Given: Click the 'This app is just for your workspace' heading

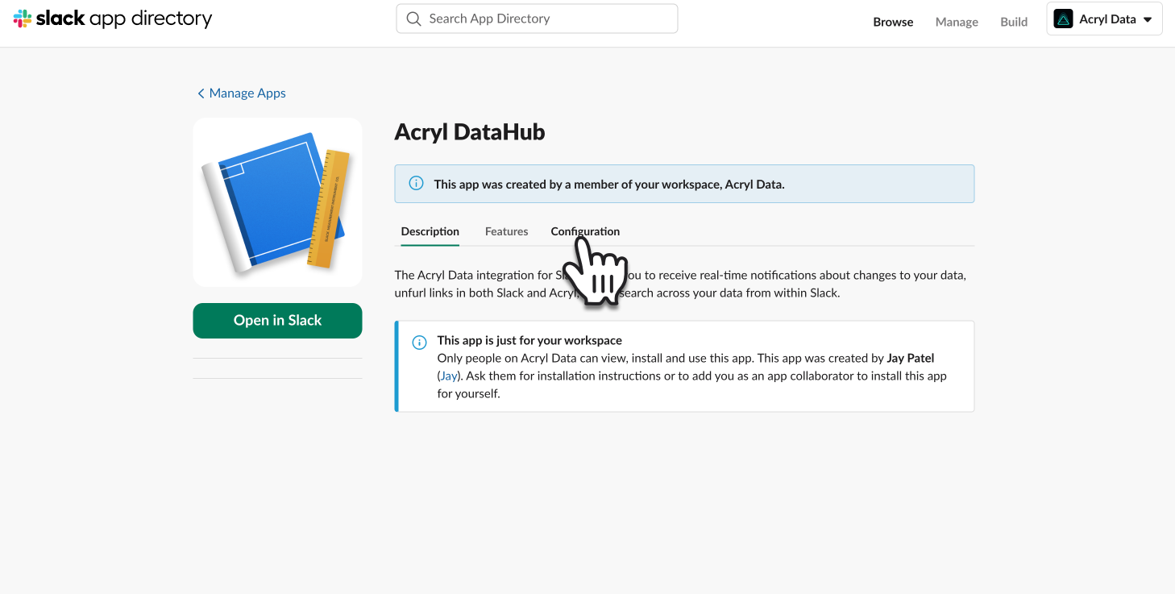Looking at the screenshot, I should [529, 340].
